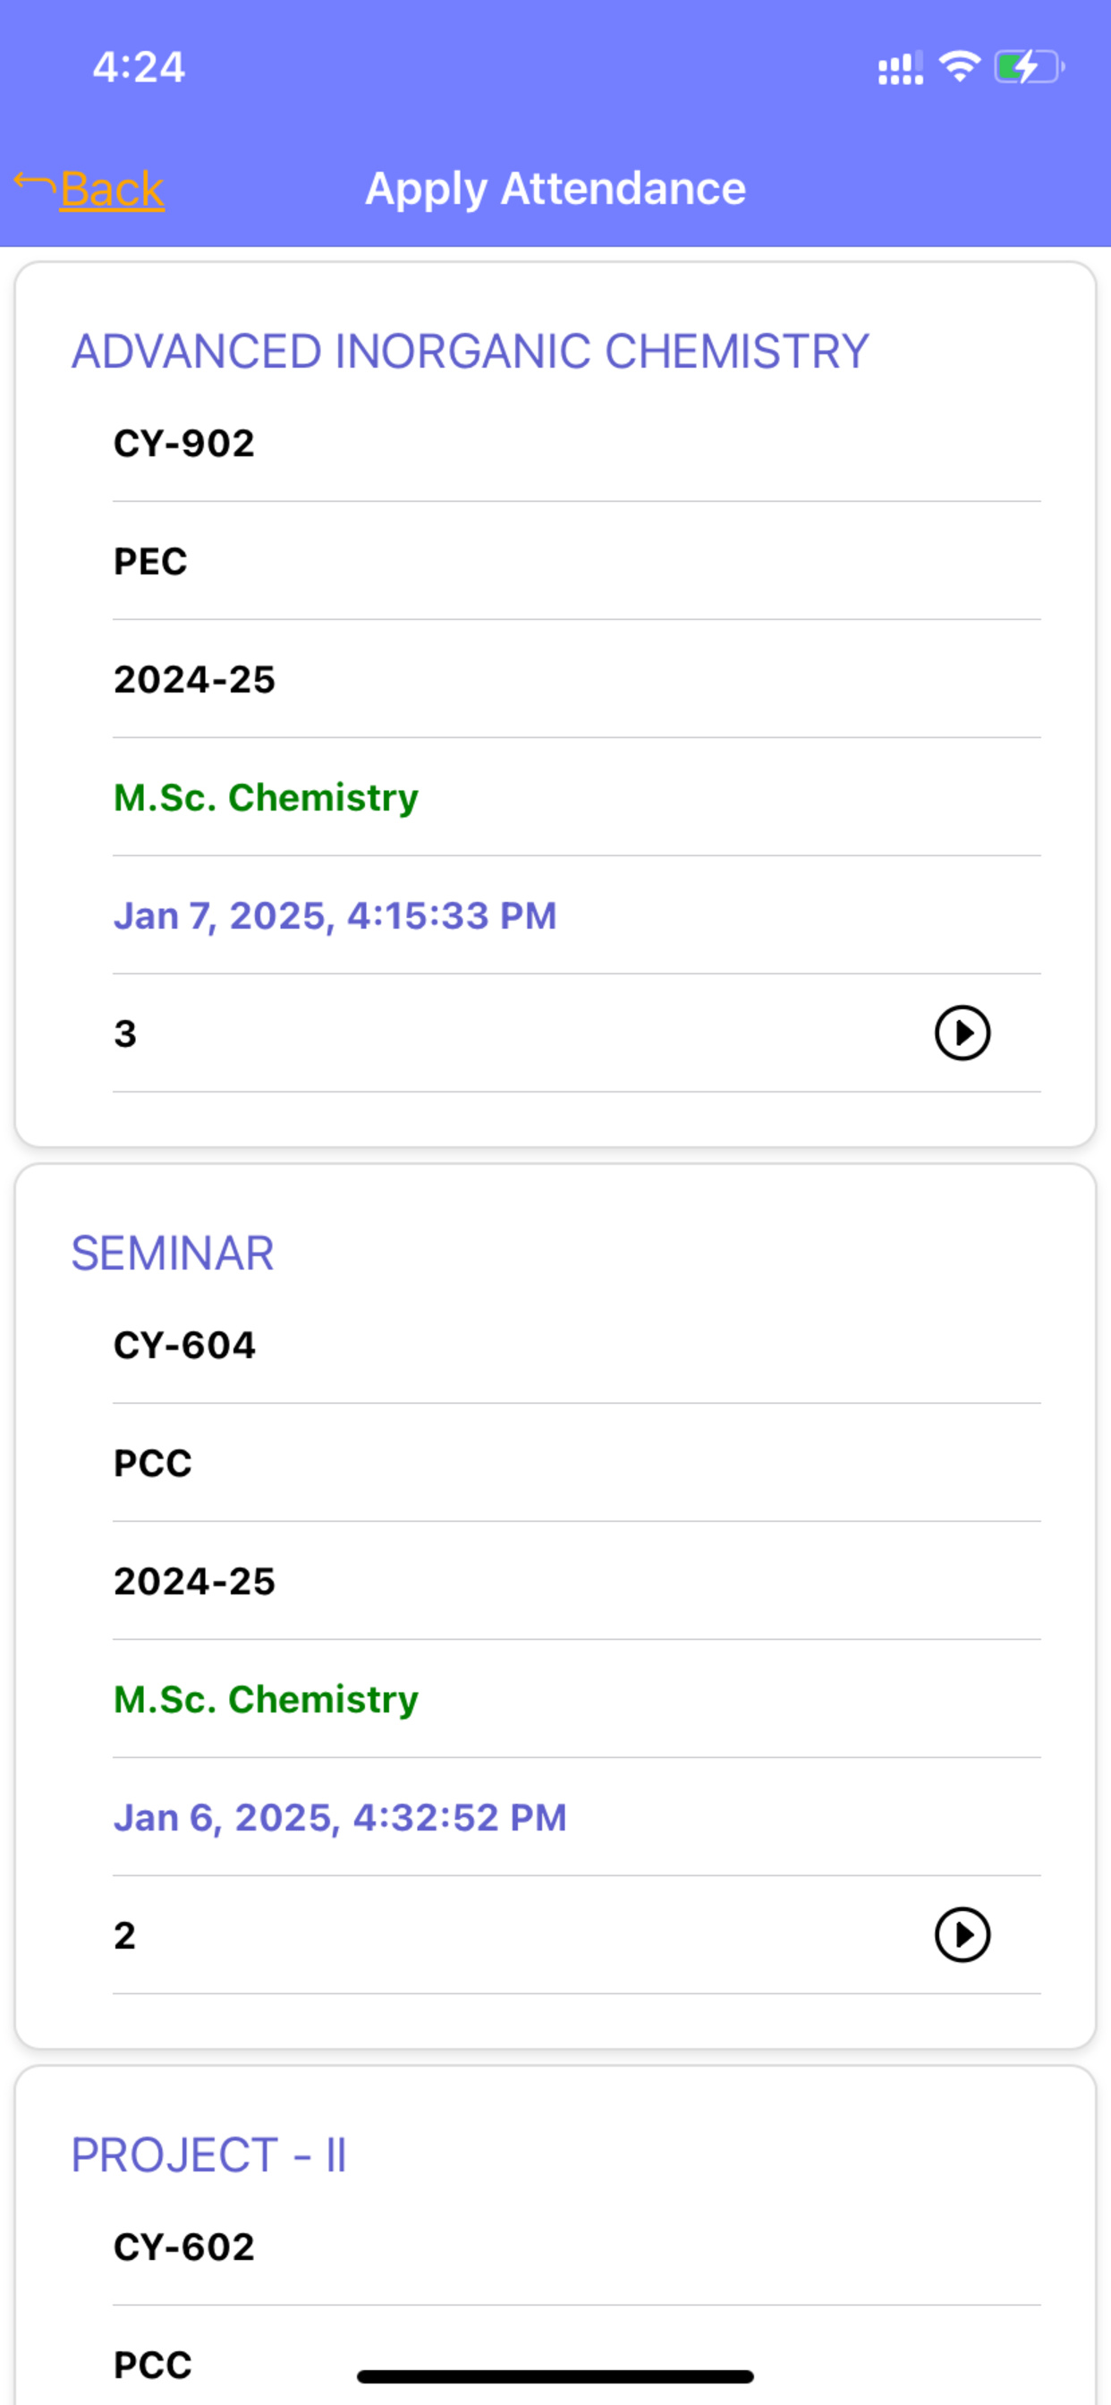Tap the CY-902 course code row
The width and height of the screenshot is (1111, 2405).
[x=577, y=444]
